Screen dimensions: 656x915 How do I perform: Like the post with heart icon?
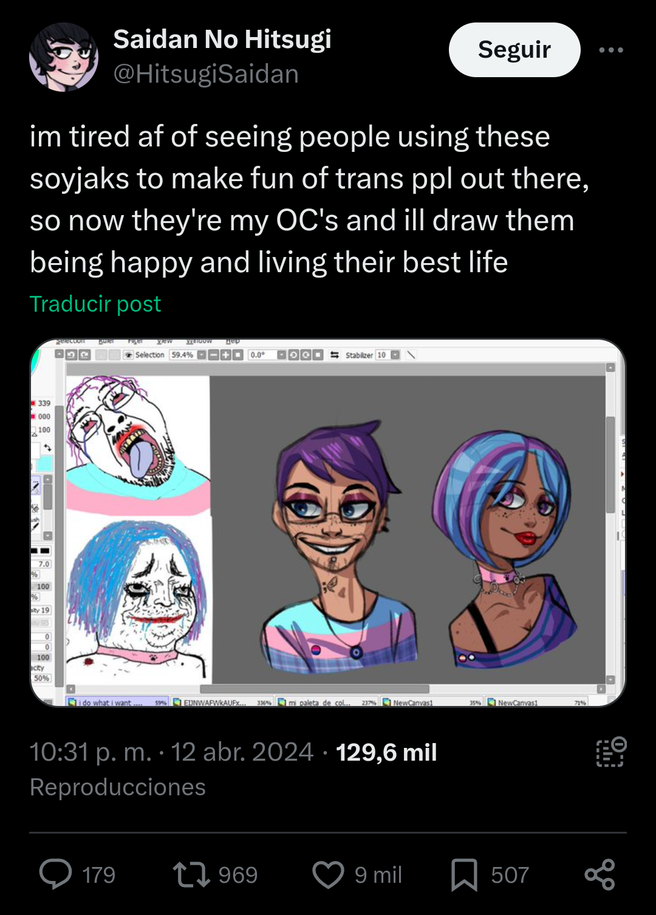coord(328,874)
